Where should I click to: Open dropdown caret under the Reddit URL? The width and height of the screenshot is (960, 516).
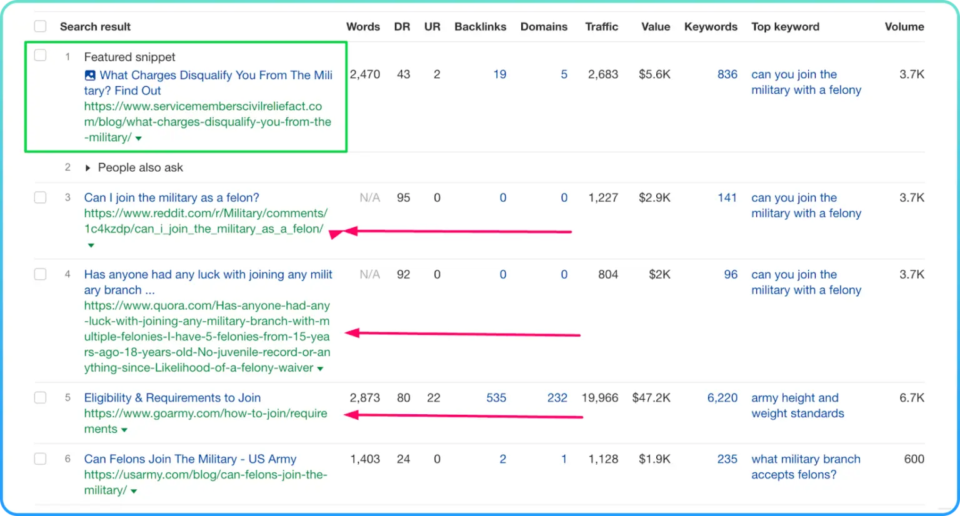point(91,246)
